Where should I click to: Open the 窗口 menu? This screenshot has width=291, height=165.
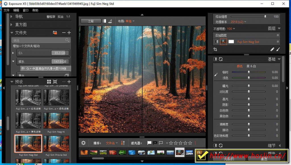coord(26,10)
